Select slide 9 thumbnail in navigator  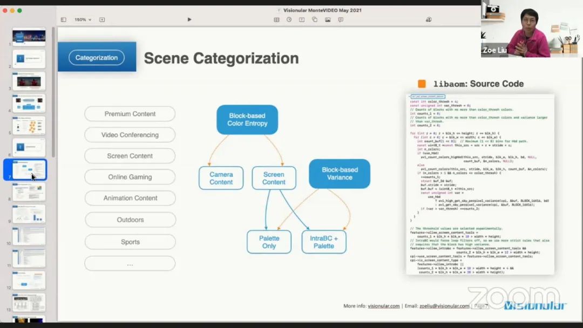(29, 214)
